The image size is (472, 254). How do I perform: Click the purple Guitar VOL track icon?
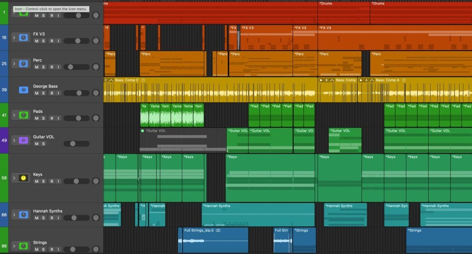pos(24,140)
